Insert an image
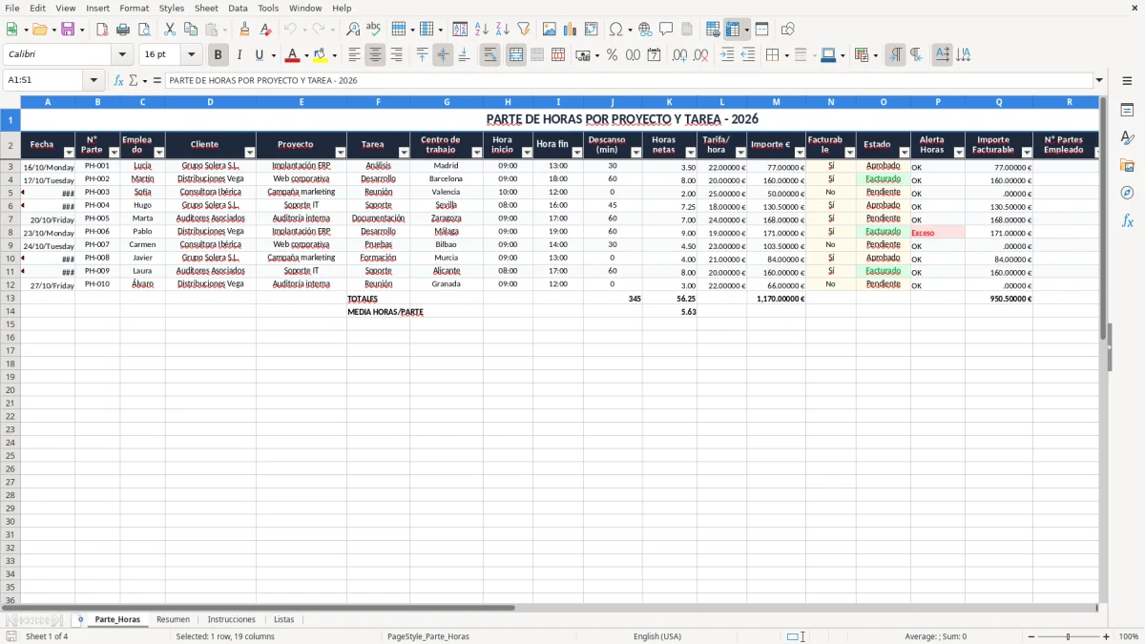 point(550,30)
